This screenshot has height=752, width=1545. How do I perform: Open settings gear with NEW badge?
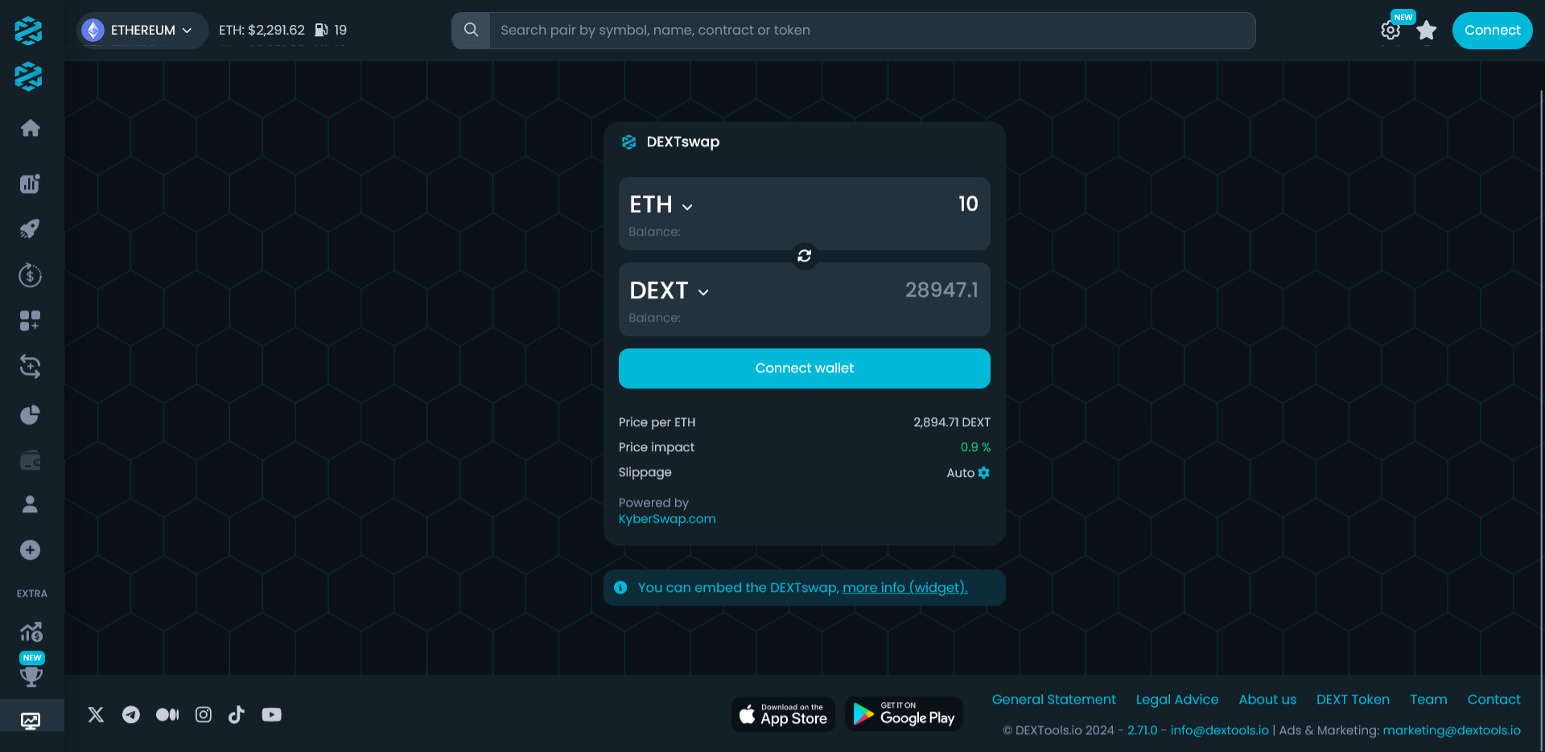click(x=1390, y=31)
